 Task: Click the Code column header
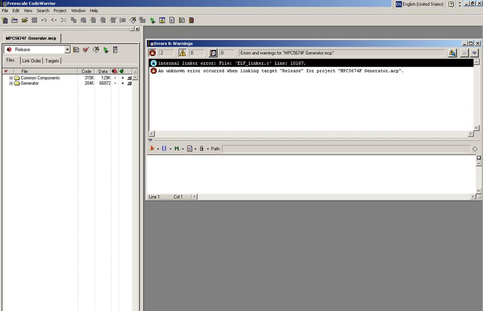point(86,71)
